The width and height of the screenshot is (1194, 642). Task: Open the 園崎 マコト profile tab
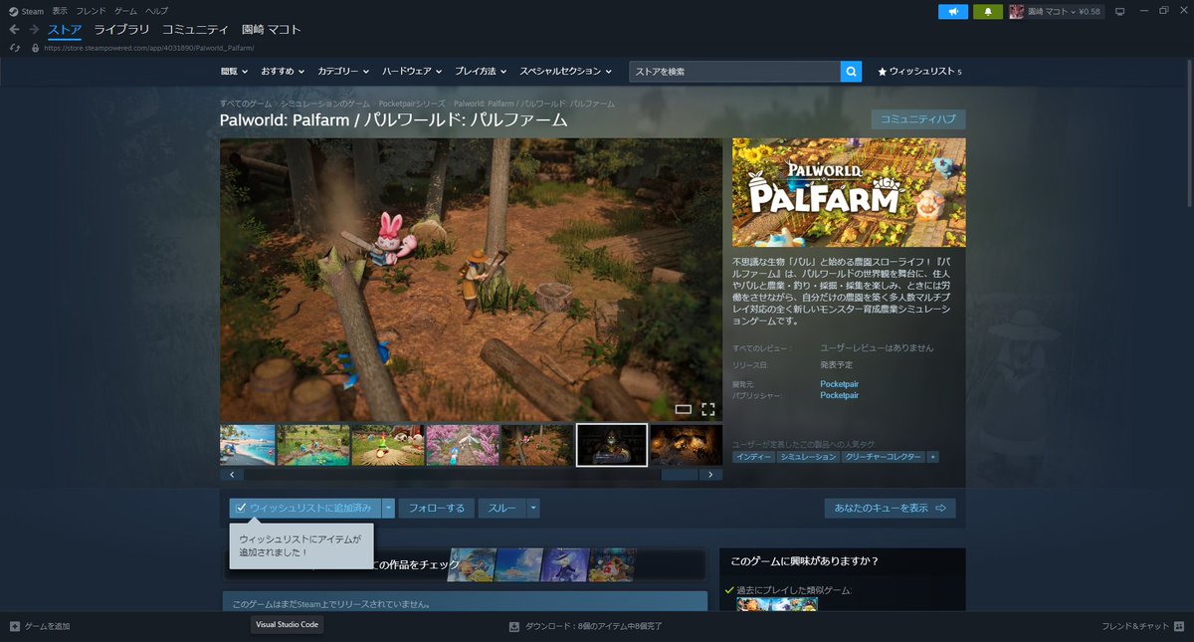click(272, 30)
